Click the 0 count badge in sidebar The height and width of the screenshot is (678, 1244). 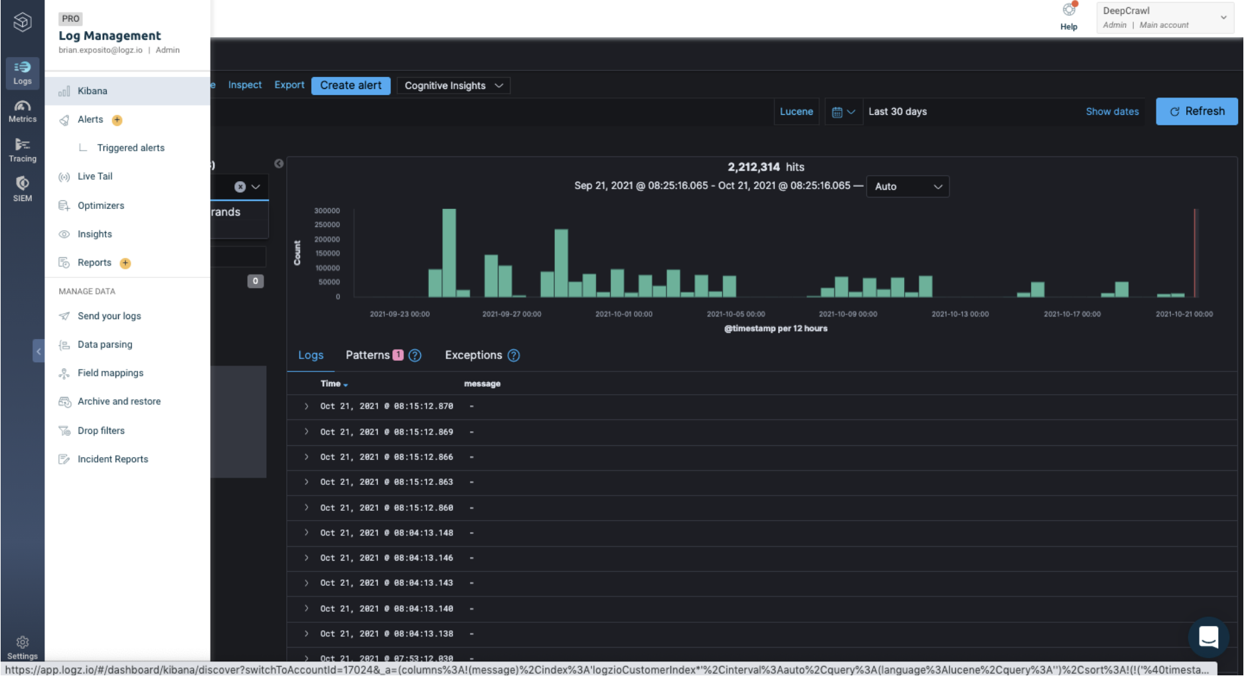pyautogui.click(x=256, y=282)
